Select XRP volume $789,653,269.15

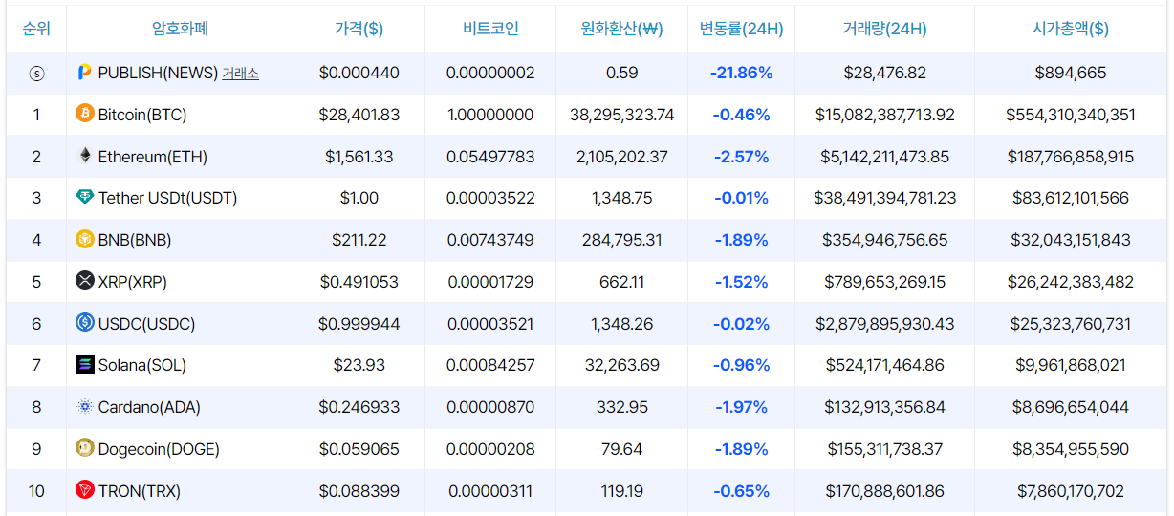885,282
